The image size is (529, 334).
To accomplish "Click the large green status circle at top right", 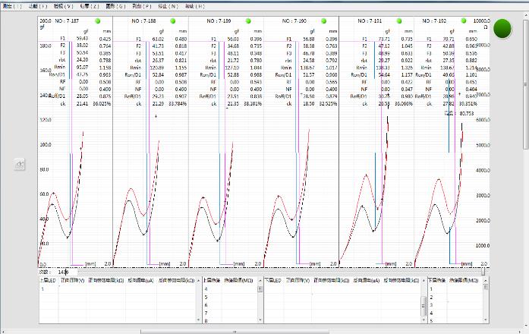I will (502, 28).
